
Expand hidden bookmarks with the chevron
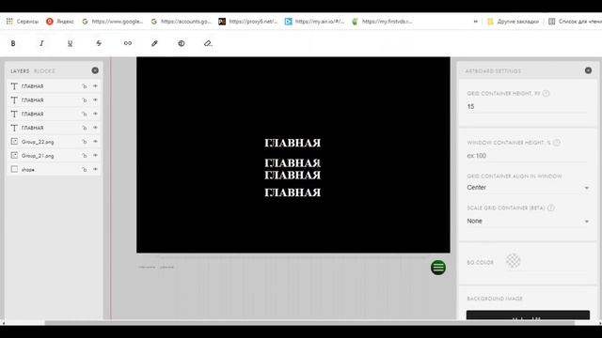(x=475, y=22)
